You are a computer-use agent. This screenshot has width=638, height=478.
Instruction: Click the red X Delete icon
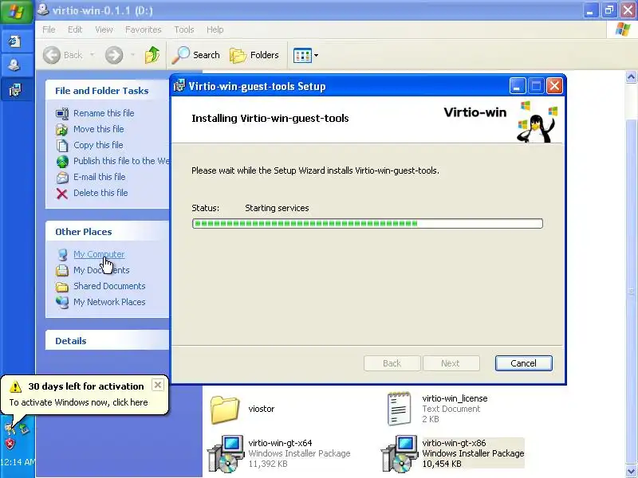tap(62, 194)
